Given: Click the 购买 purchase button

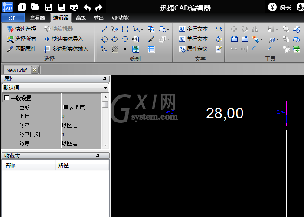Looking at the screenshot, I should pos(280,7).
